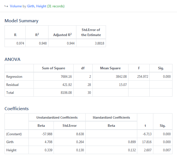Click the residual df value 28
Image resolution: width=177 pixels, height=162 pixels.
coord(89,85)
